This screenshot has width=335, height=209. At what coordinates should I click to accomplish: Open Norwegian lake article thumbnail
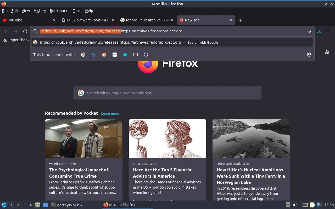(251, 138)
